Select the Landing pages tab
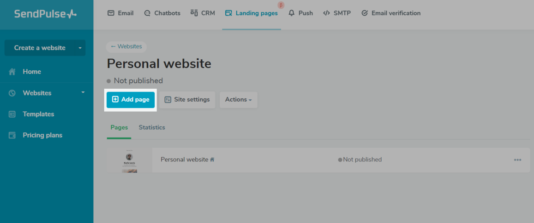This screenshot has width=534, height=223. tap(252, 13)
